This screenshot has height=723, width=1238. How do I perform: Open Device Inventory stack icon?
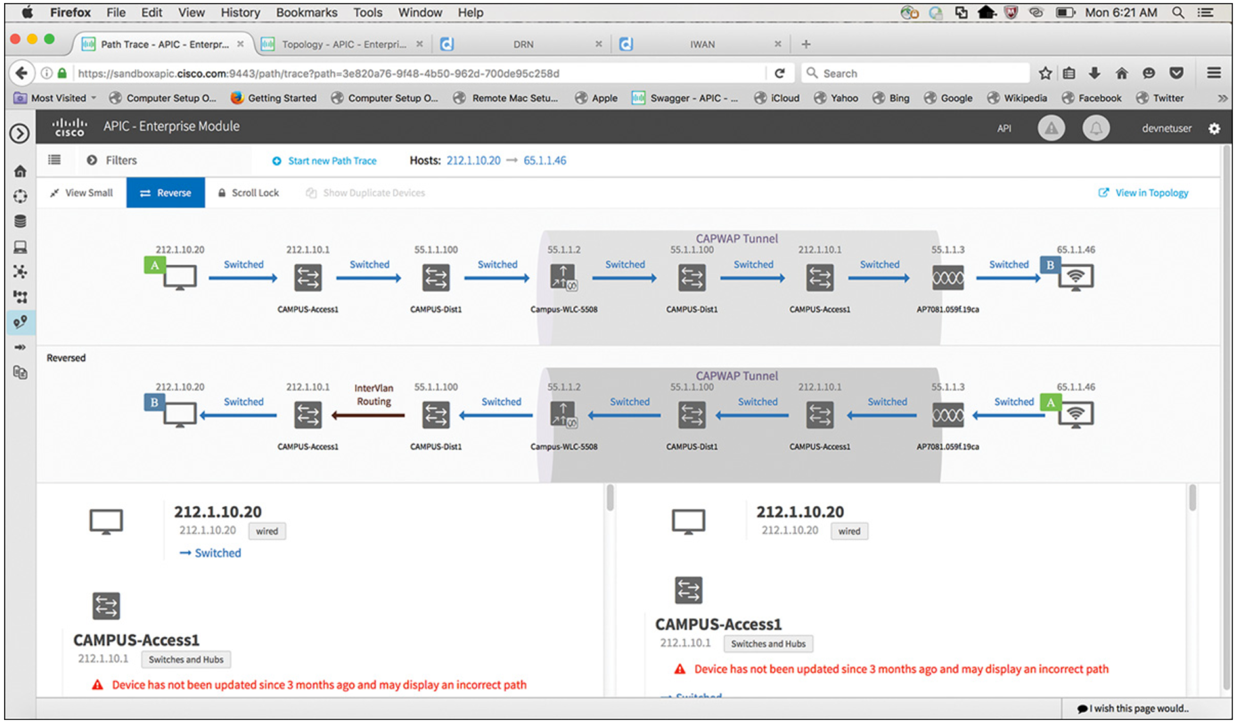pos(20,221)
